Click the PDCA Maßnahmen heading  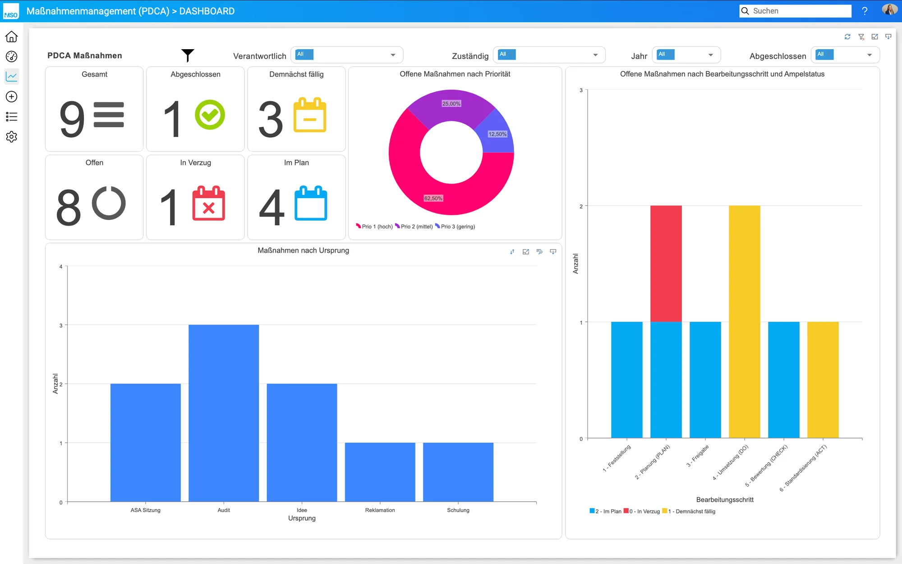[x=85, y=55]
